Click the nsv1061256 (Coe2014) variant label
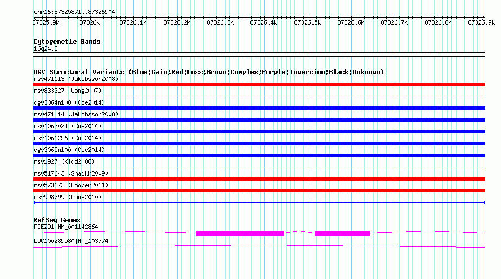 tap(68, 138)
